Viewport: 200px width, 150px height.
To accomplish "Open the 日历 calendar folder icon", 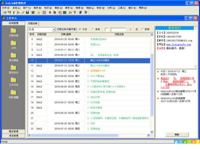I will pyautogui.click(x=14, y=43).
